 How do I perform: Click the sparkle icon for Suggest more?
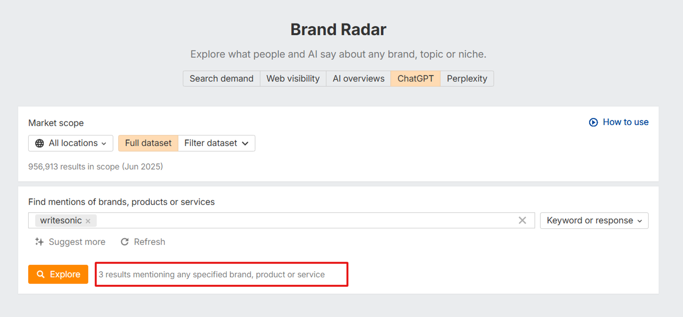tap(39, 242)
